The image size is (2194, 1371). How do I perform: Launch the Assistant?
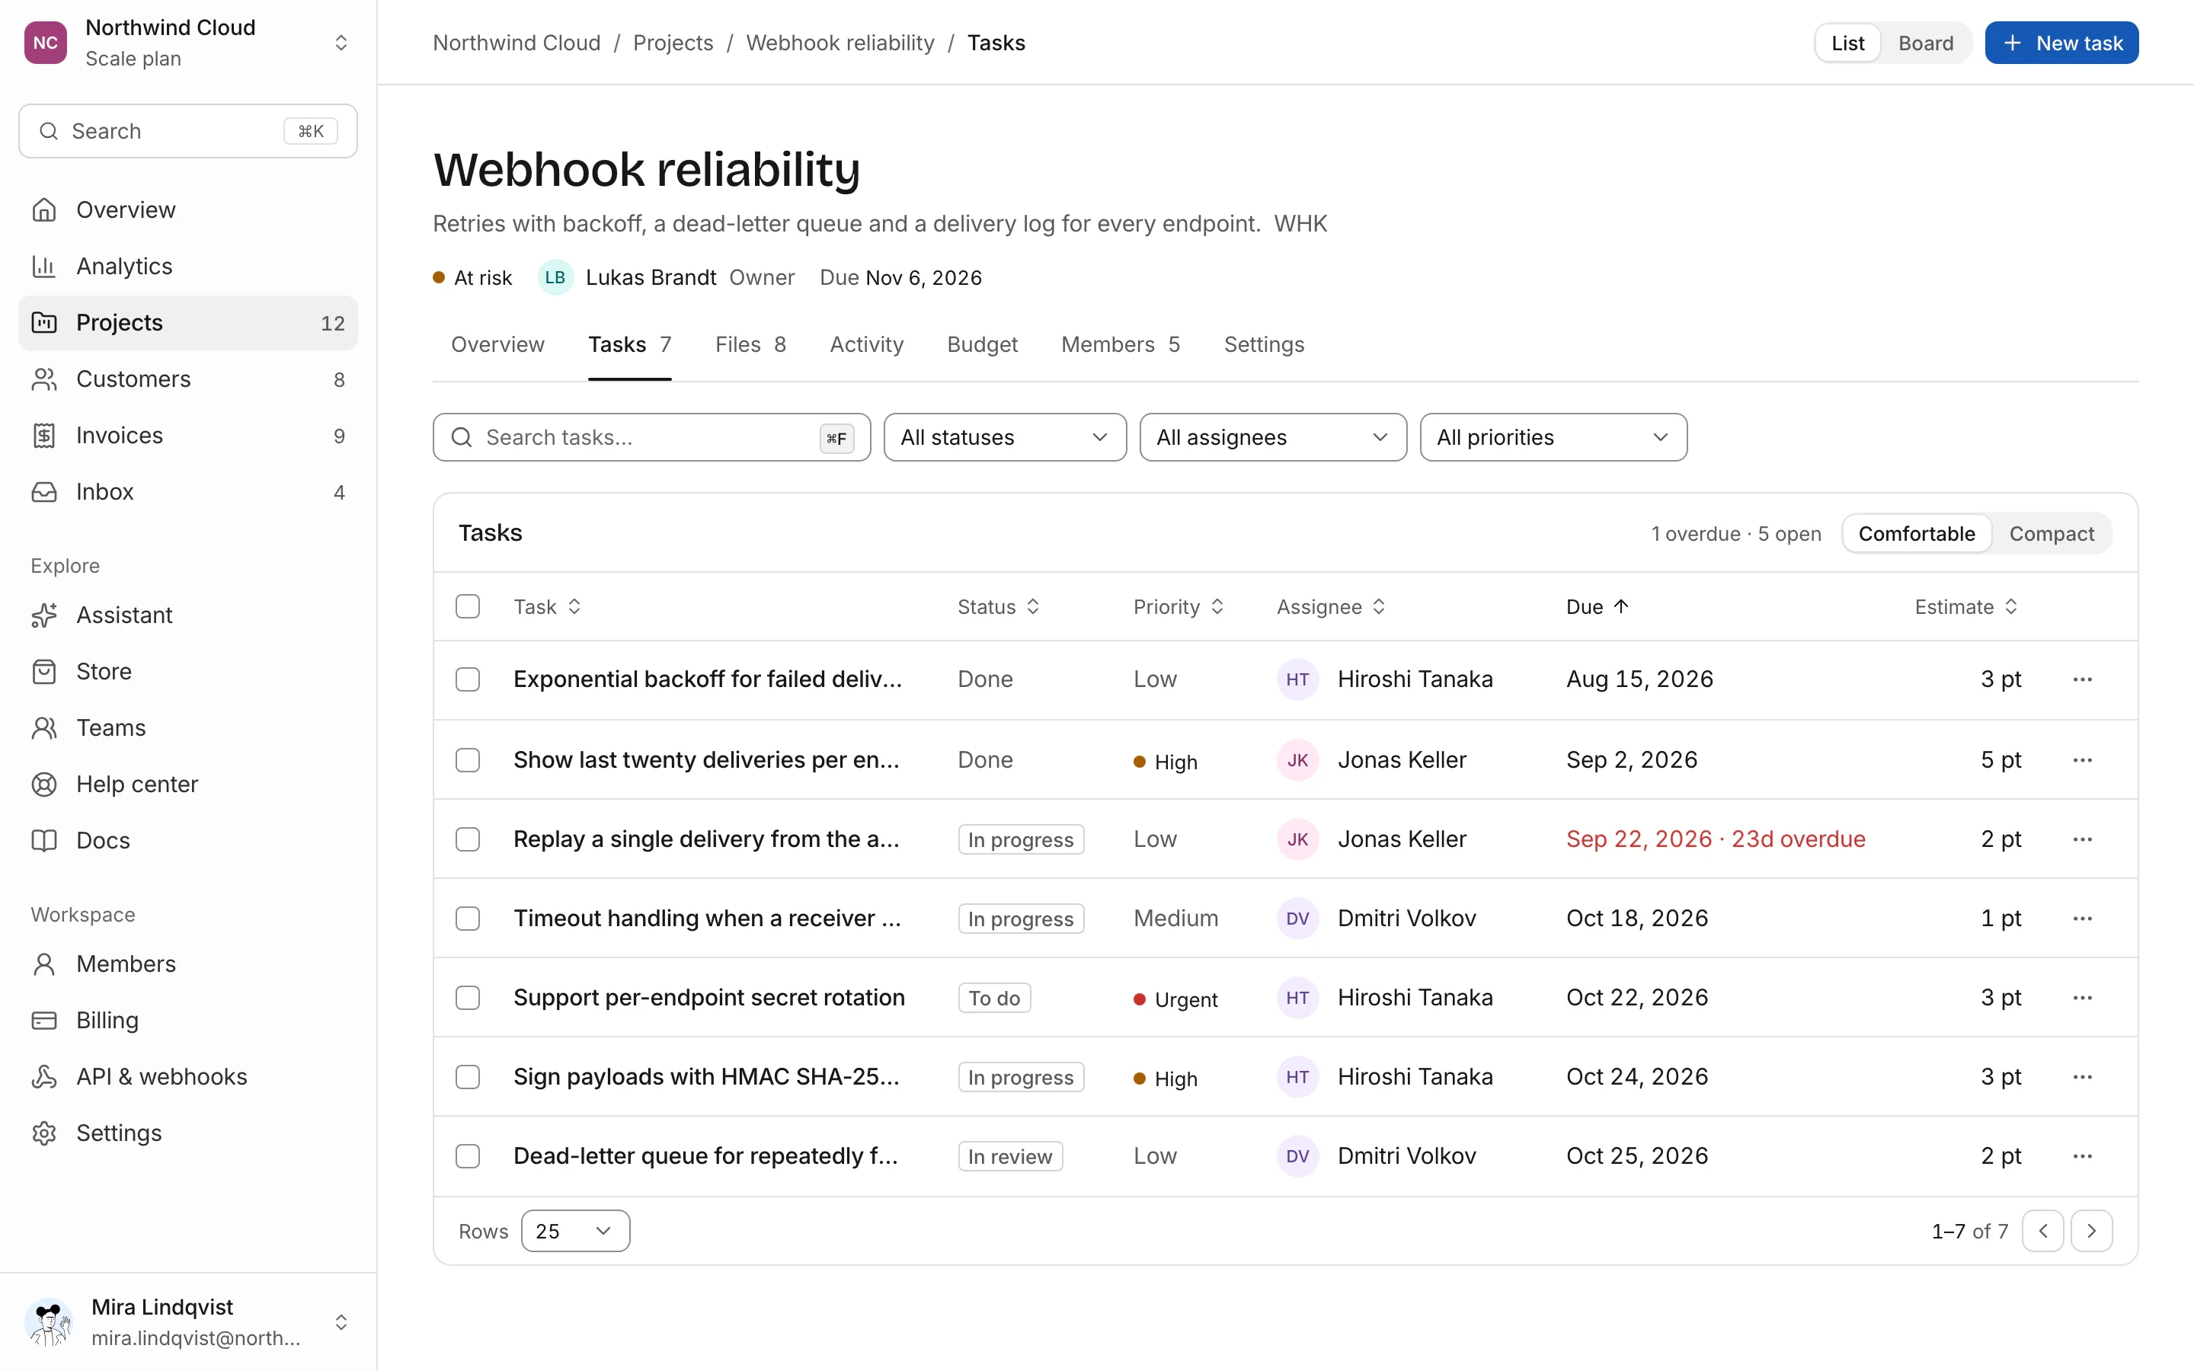coord(187,615)
